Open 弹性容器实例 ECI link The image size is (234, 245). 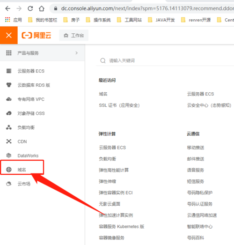point(116,193)
